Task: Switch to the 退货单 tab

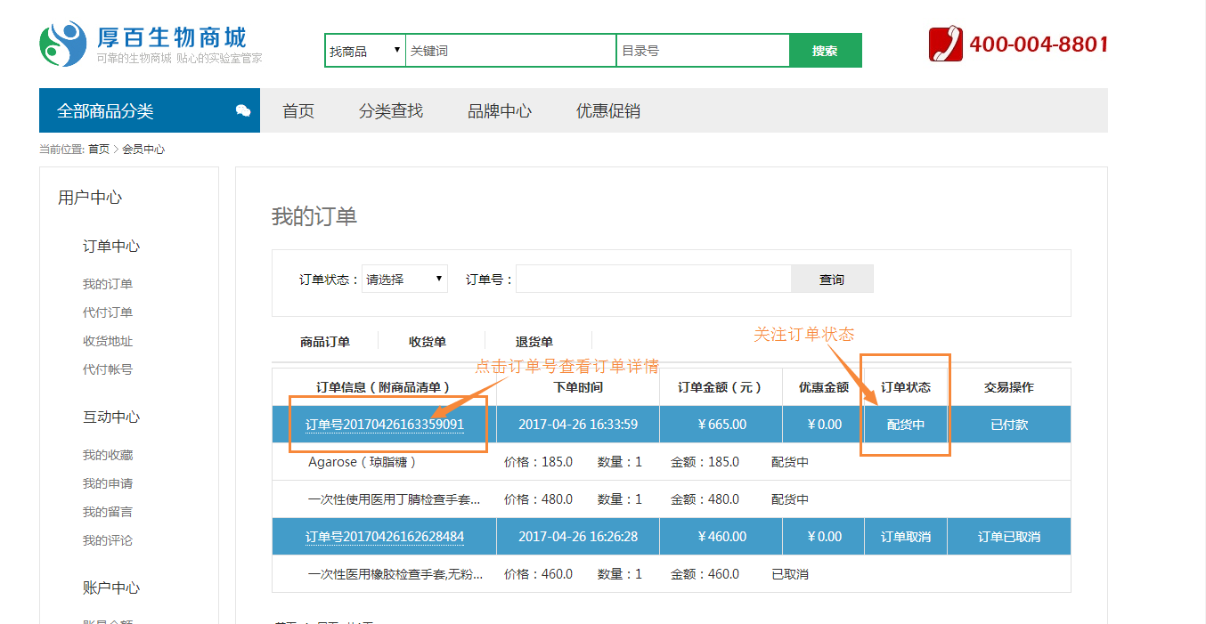Action: click(x=534, y=342)
